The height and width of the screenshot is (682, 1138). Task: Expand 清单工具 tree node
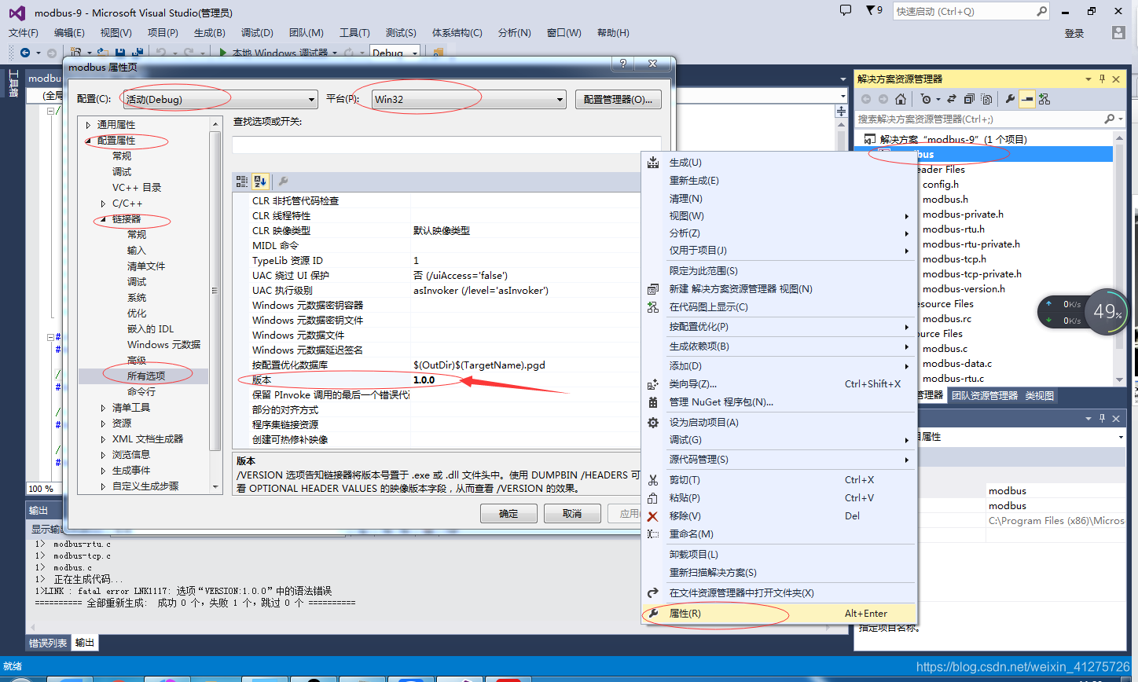(x=103, y=408)
